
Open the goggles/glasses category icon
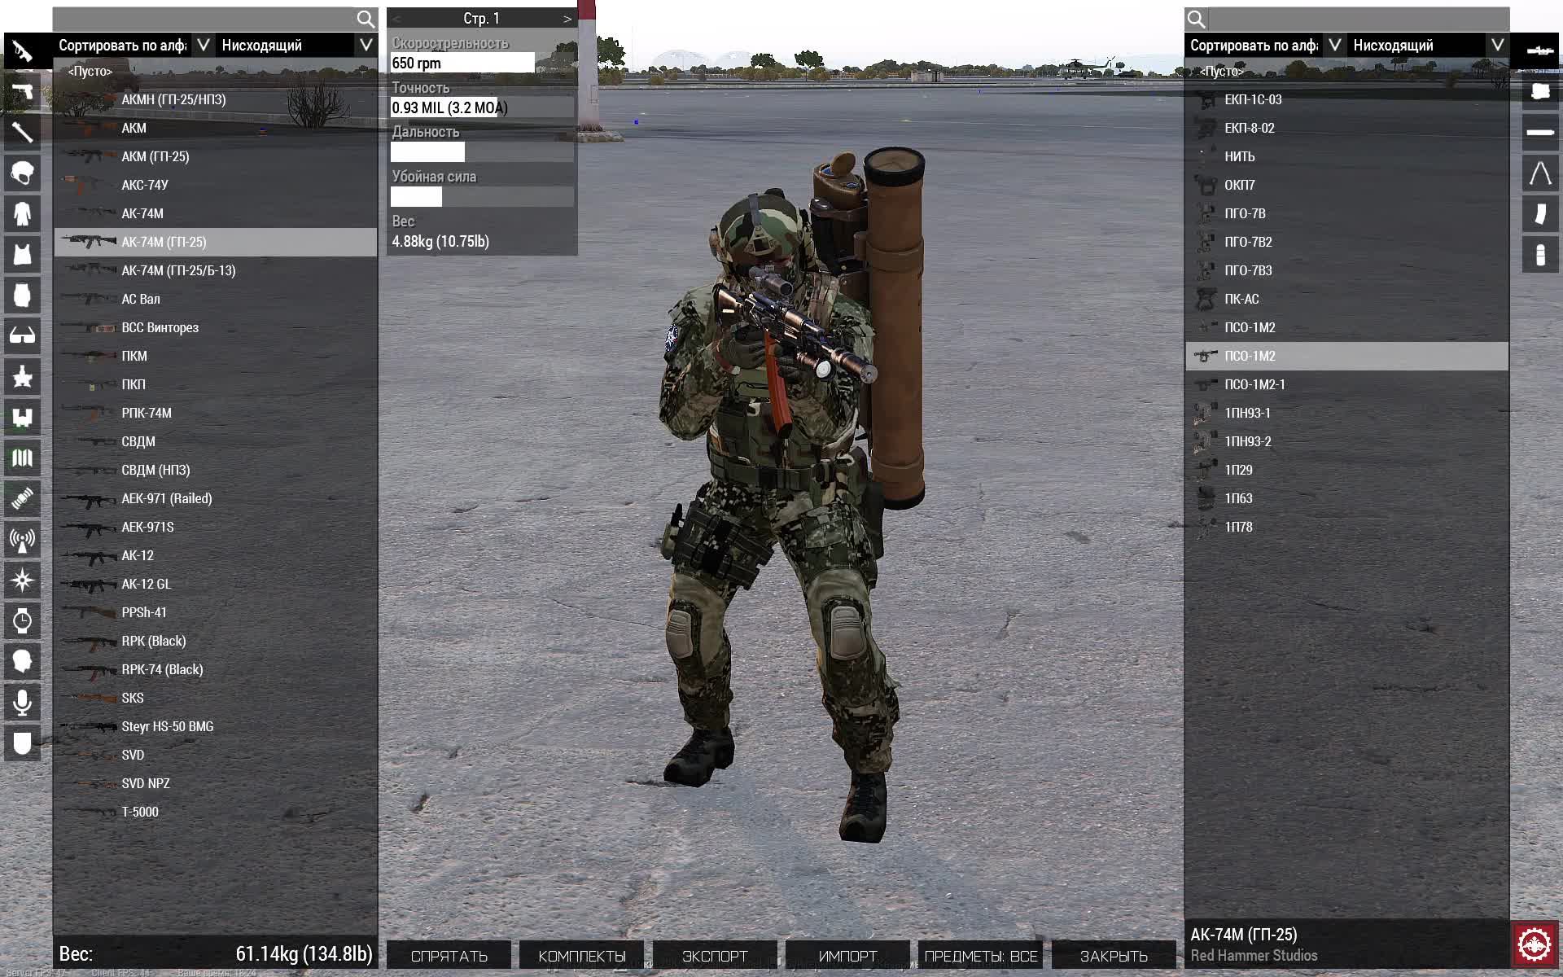(22, 335)
